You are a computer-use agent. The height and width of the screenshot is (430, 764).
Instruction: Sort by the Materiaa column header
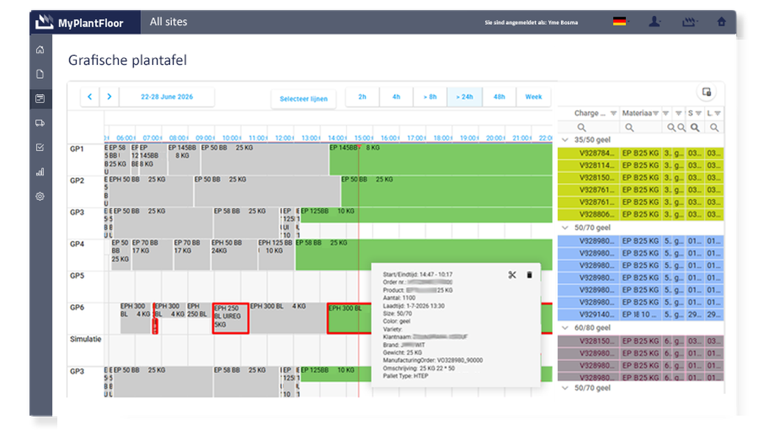[x=637, y=113]
